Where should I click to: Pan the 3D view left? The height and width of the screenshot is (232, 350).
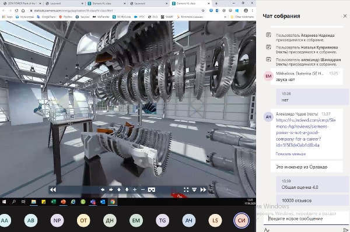tap(103, 189)
